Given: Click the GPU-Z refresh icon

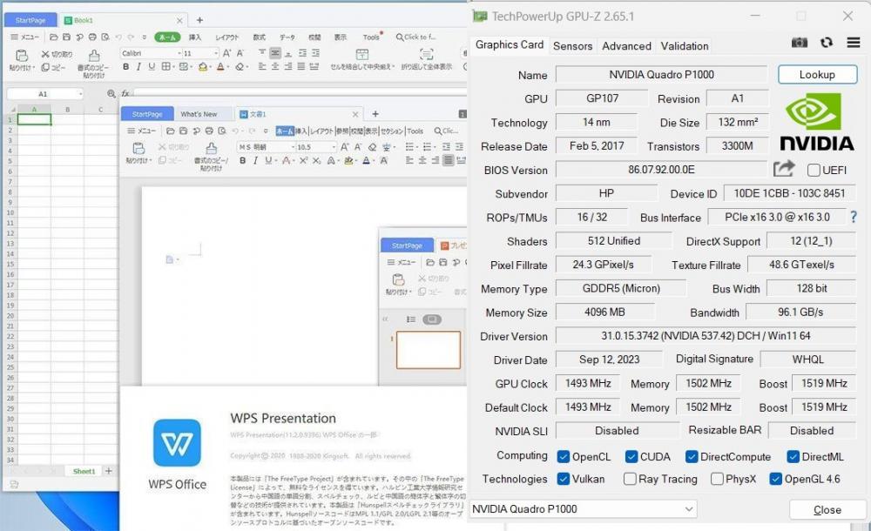Looking at the screenshot, I should (827, 43).
